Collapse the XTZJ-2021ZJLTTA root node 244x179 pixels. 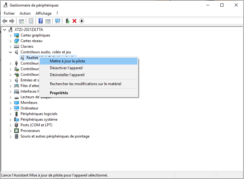click(x=5, y=30)
